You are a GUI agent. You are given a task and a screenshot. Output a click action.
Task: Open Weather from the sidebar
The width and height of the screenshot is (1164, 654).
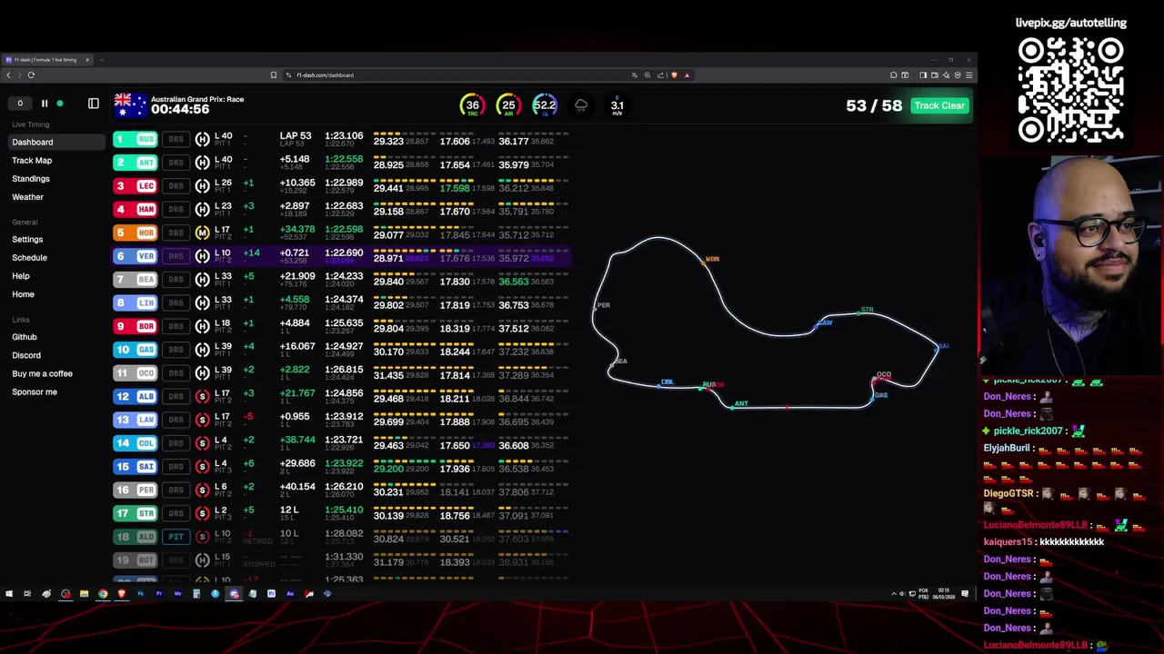click(x=27, y=197)
